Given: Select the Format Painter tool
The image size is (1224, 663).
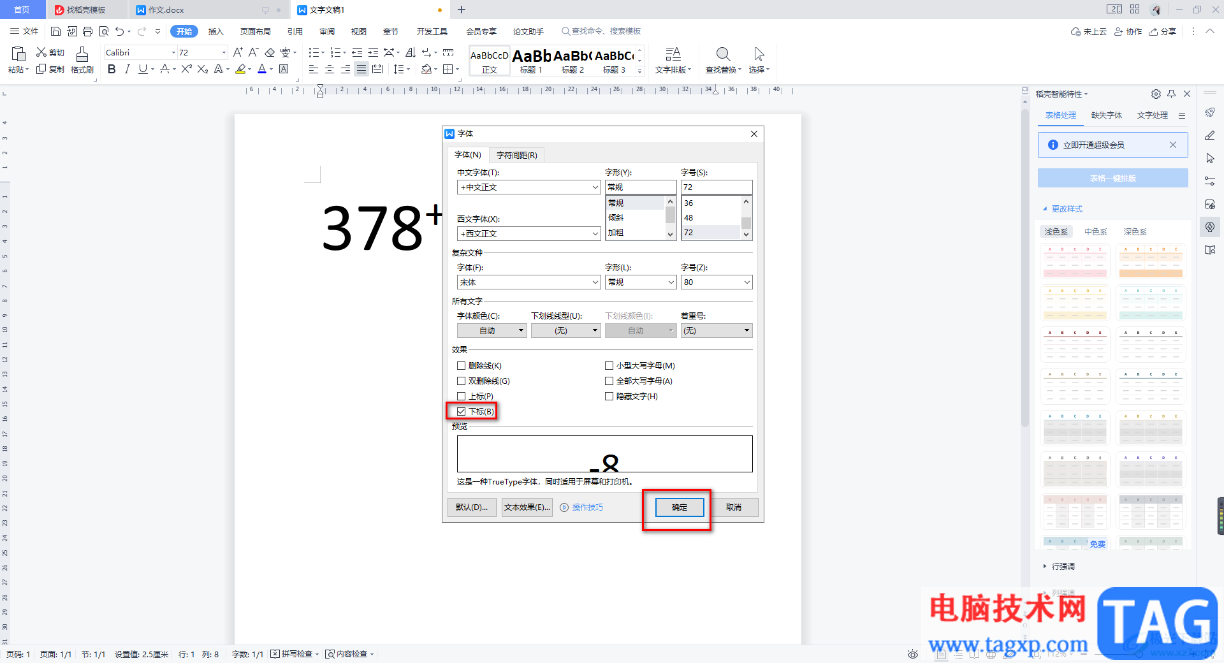Looking at the screenshot, I should click(x=82, y=54).
